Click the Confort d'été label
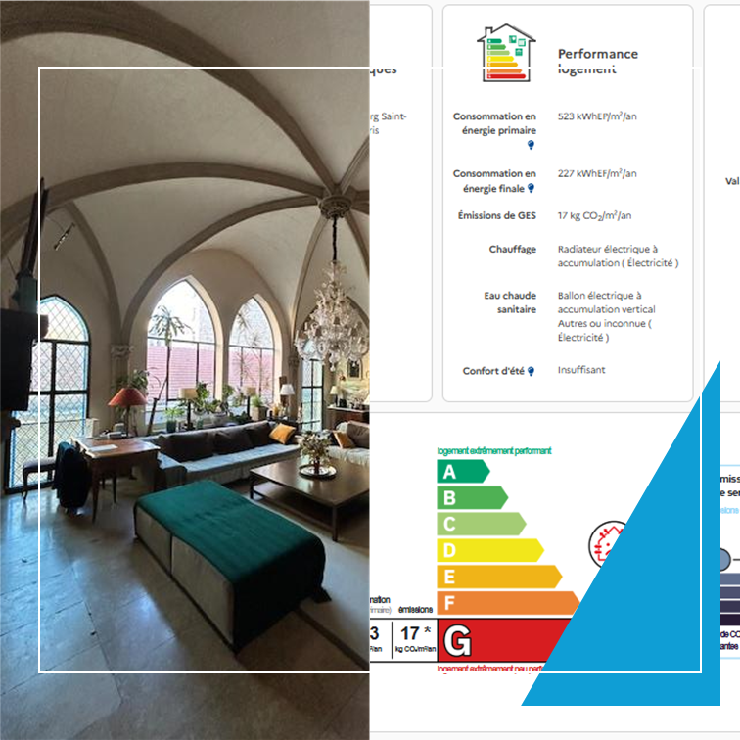 coord(493,371)
